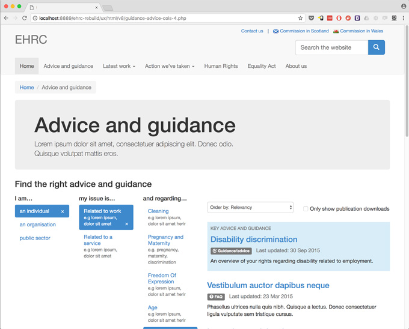Open the Commission in Wales link
The height and width of the screenshot is (329, 409).
click(x=361, y=31)
